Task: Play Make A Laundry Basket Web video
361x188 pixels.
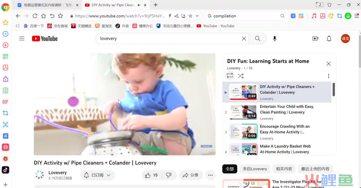Action: 285,149
